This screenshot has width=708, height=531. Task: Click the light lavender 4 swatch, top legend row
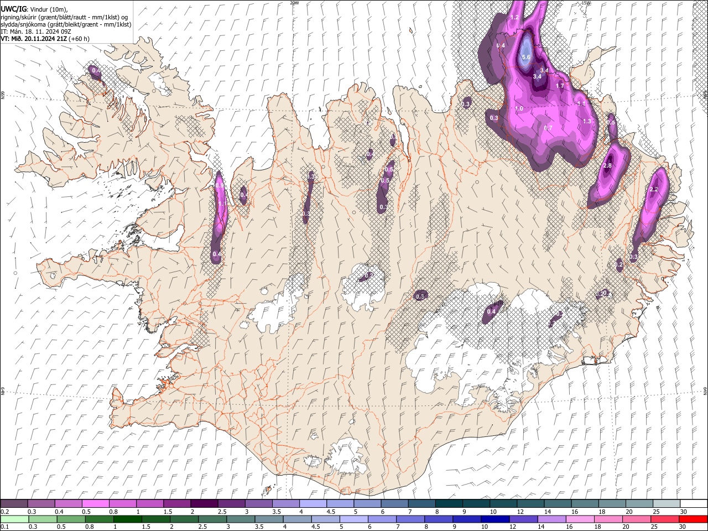313,504
